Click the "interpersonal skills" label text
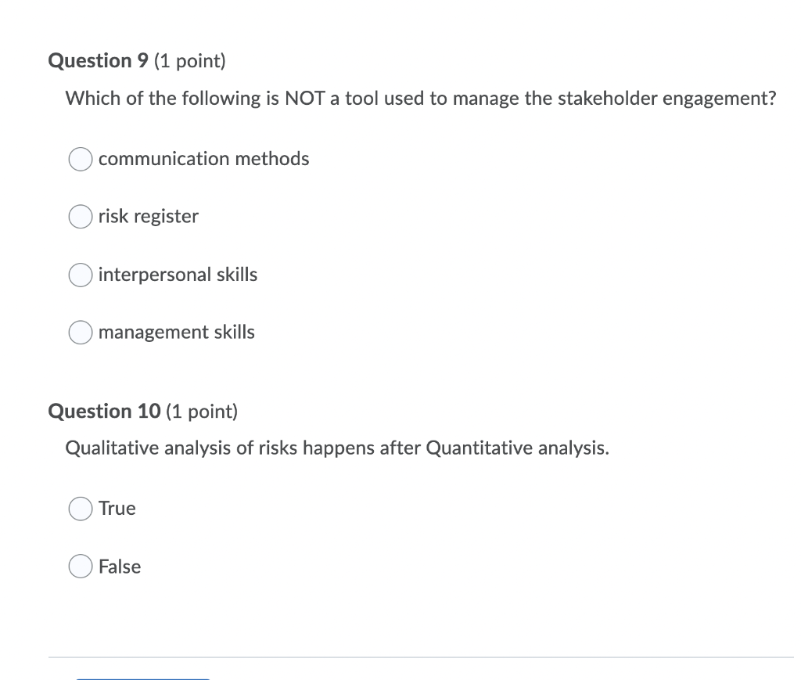 (178, 275)
